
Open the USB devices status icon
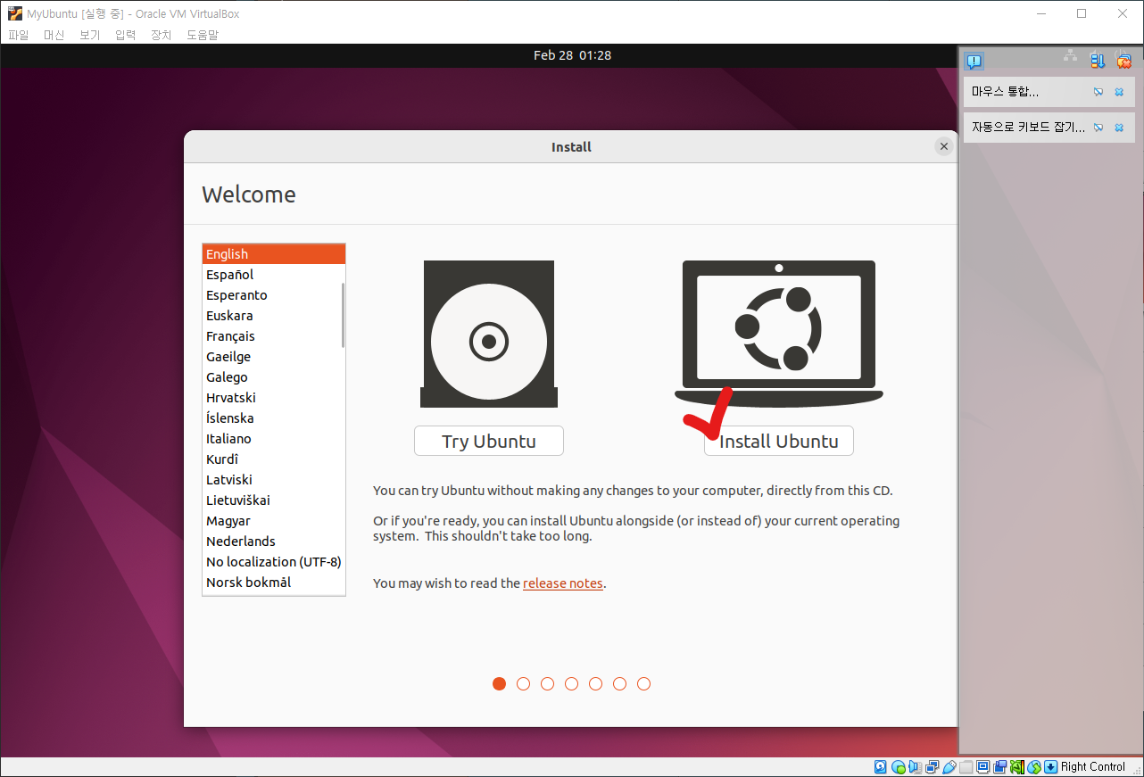(x=949, y=766)
